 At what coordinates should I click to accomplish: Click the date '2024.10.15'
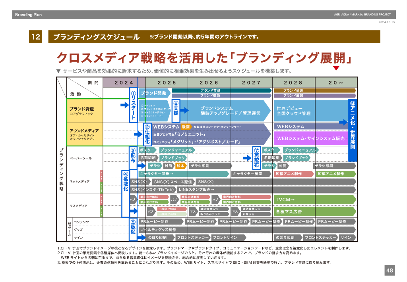pyautogui.click(x=386, y=22)
